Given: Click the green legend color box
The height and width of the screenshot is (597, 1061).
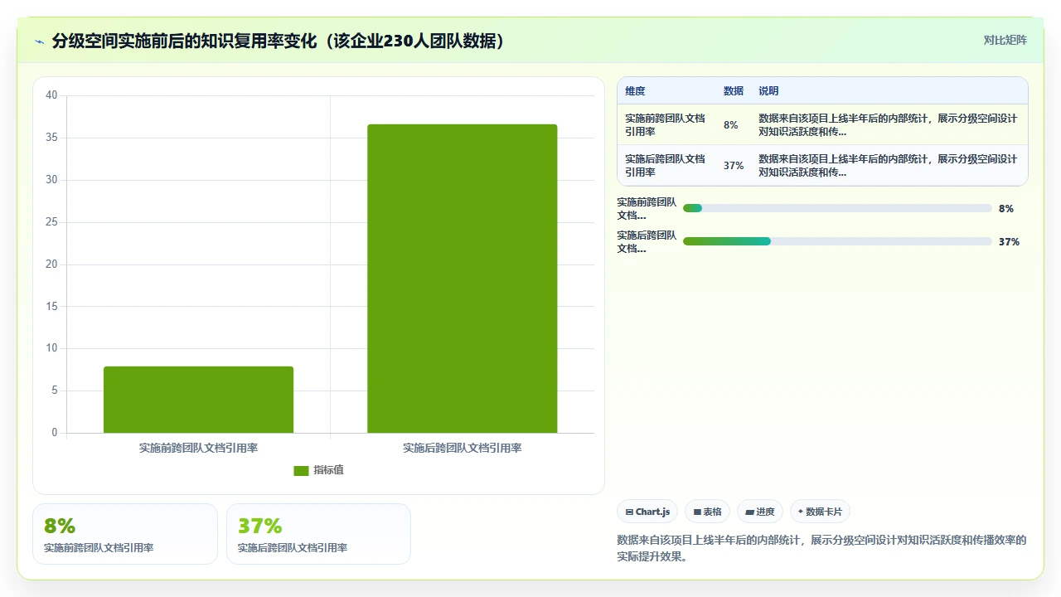Looking at the screenshot, I should (x=301, y=470).
